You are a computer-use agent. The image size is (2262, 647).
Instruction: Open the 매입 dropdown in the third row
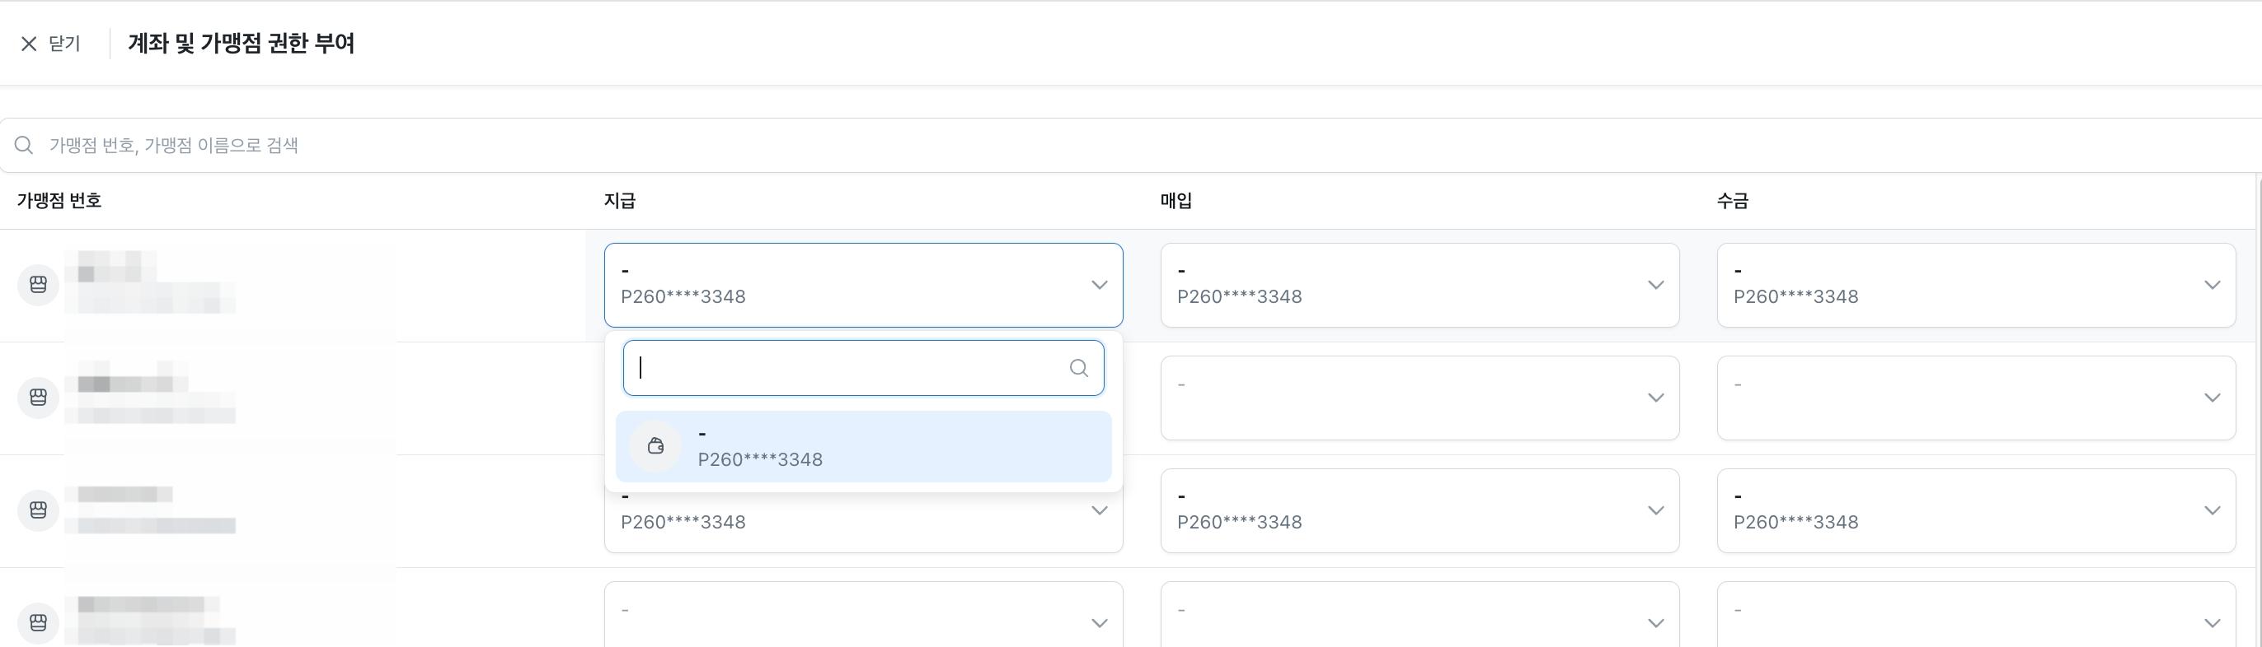pos(1420,510)
